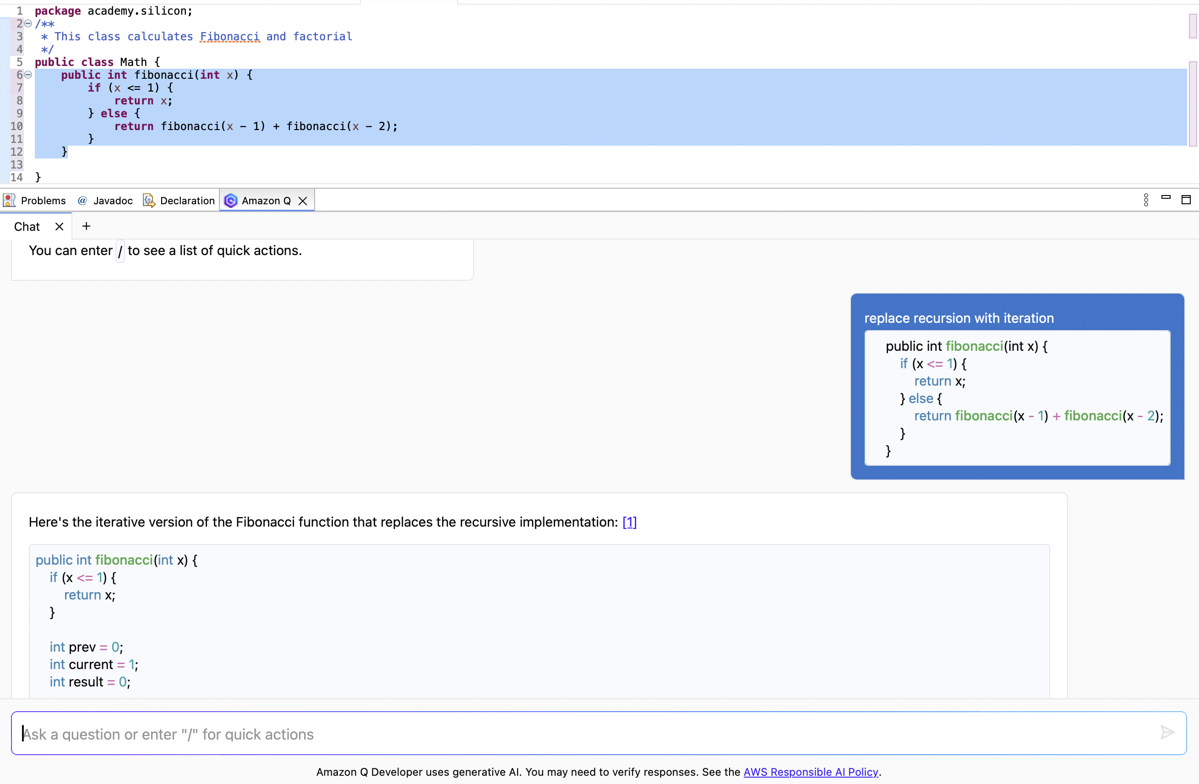
Task: Close the Amazon Q view
Action: [x=303, y=200]
